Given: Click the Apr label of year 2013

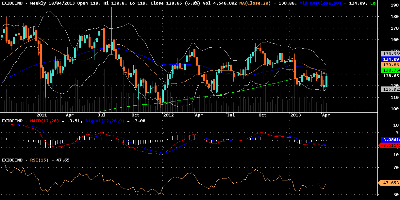Looking at the screenshot, I should click(326, 115).
